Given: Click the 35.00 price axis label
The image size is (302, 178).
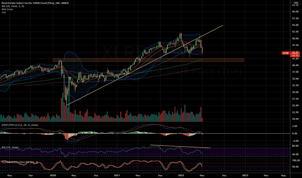Looking at the screenshot, I should [x=295, y=79].
